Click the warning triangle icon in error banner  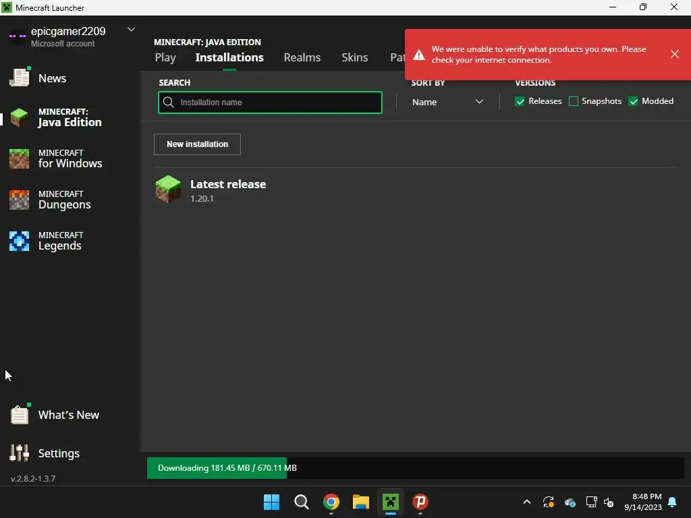(419, 55)
